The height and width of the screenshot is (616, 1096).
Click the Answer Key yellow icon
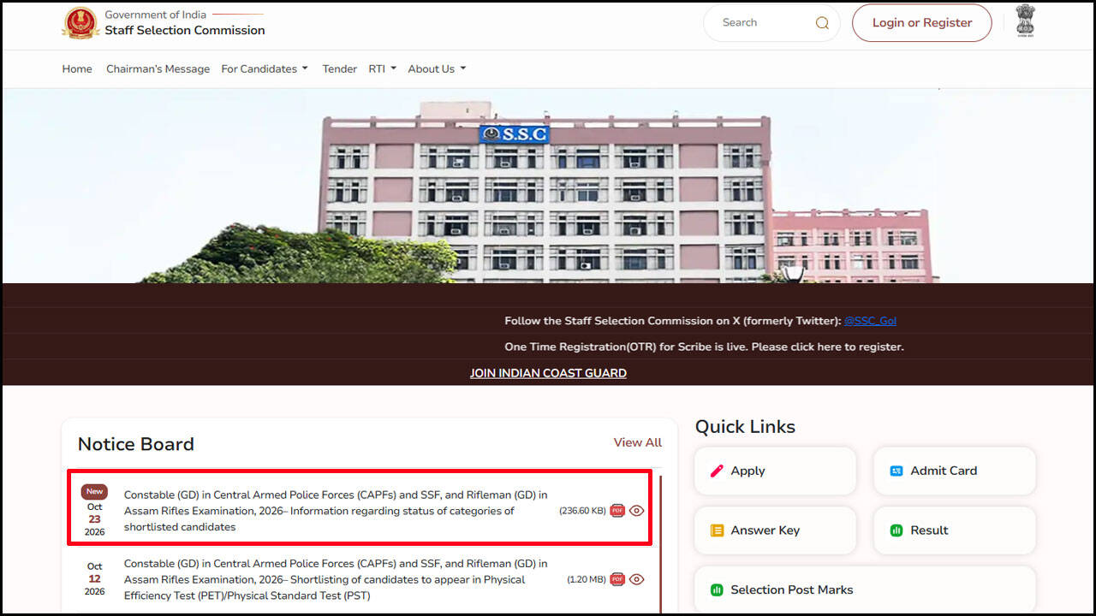coord(718,530)
